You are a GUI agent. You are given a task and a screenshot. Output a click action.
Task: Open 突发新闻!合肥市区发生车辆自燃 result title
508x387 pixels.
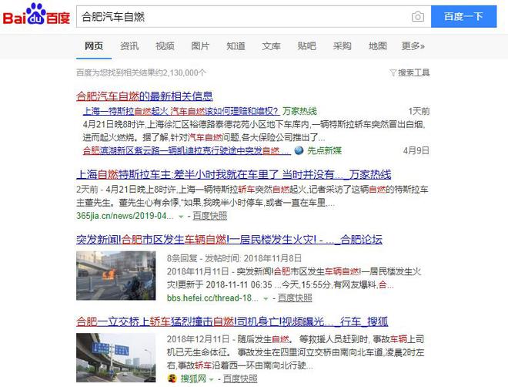229,240
